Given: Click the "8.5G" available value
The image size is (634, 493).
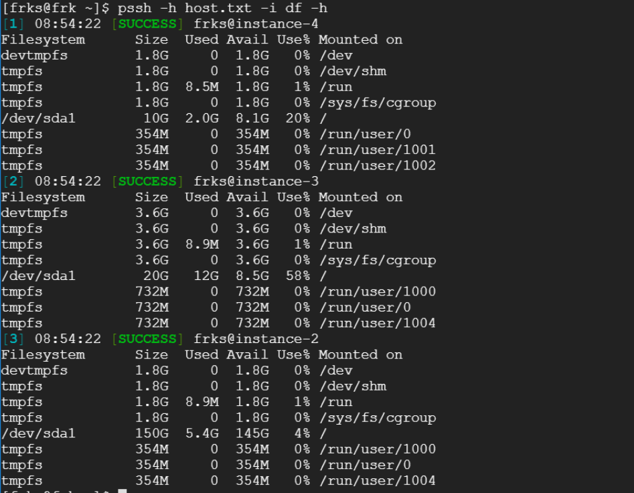Looking at the screenshot, I should click(x=252, y=276).
